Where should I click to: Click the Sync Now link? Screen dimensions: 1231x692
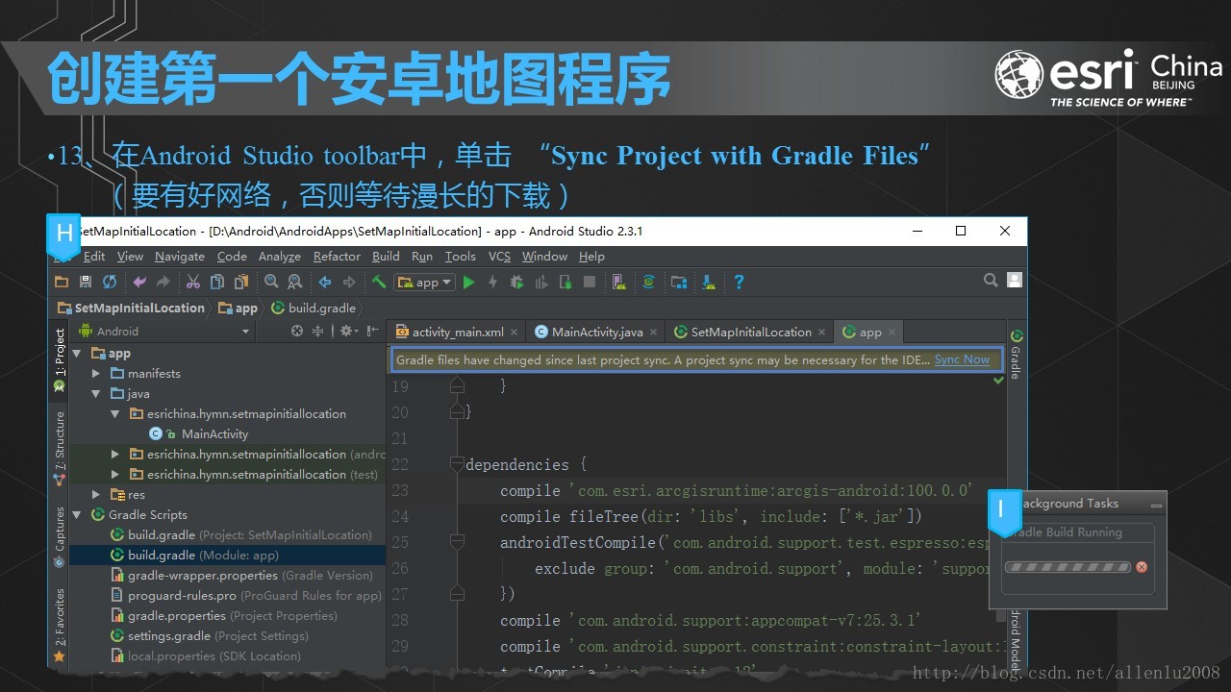pyautogui.click(x=962, y=359)
